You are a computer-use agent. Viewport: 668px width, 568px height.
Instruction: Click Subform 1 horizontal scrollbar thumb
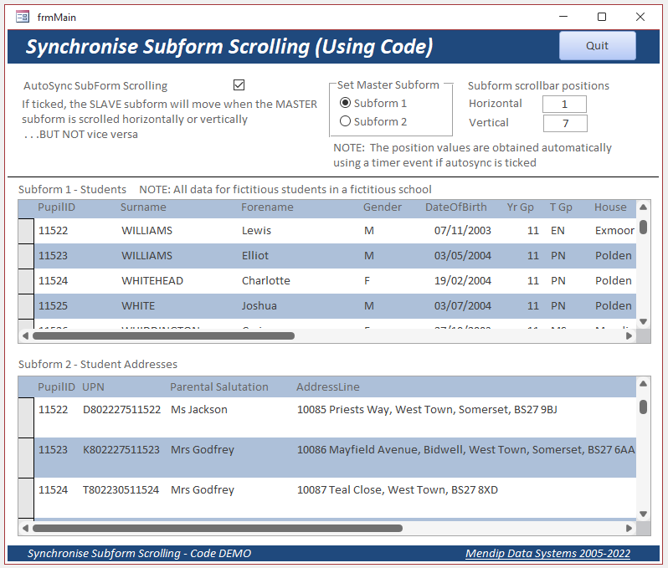(x=163, y=335)
